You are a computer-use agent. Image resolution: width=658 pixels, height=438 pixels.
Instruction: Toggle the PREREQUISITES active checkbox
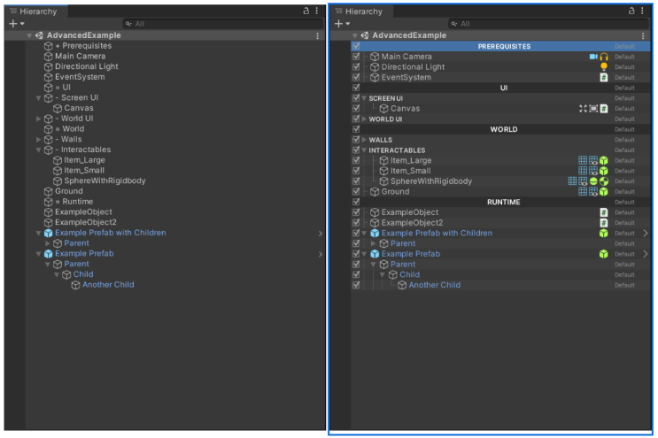tap(356, 46)
